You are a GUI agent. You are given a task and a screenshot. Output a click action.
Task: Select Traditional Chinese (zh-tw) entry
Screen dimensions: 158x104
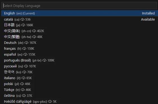pyautogui.click(x=80, y=37)
